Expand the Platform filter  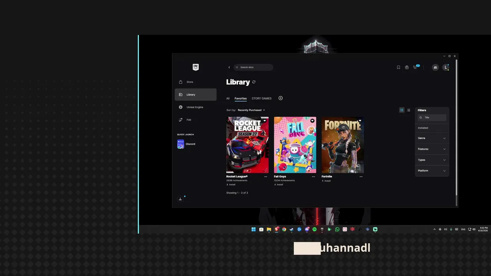click(x=432, y=171)
